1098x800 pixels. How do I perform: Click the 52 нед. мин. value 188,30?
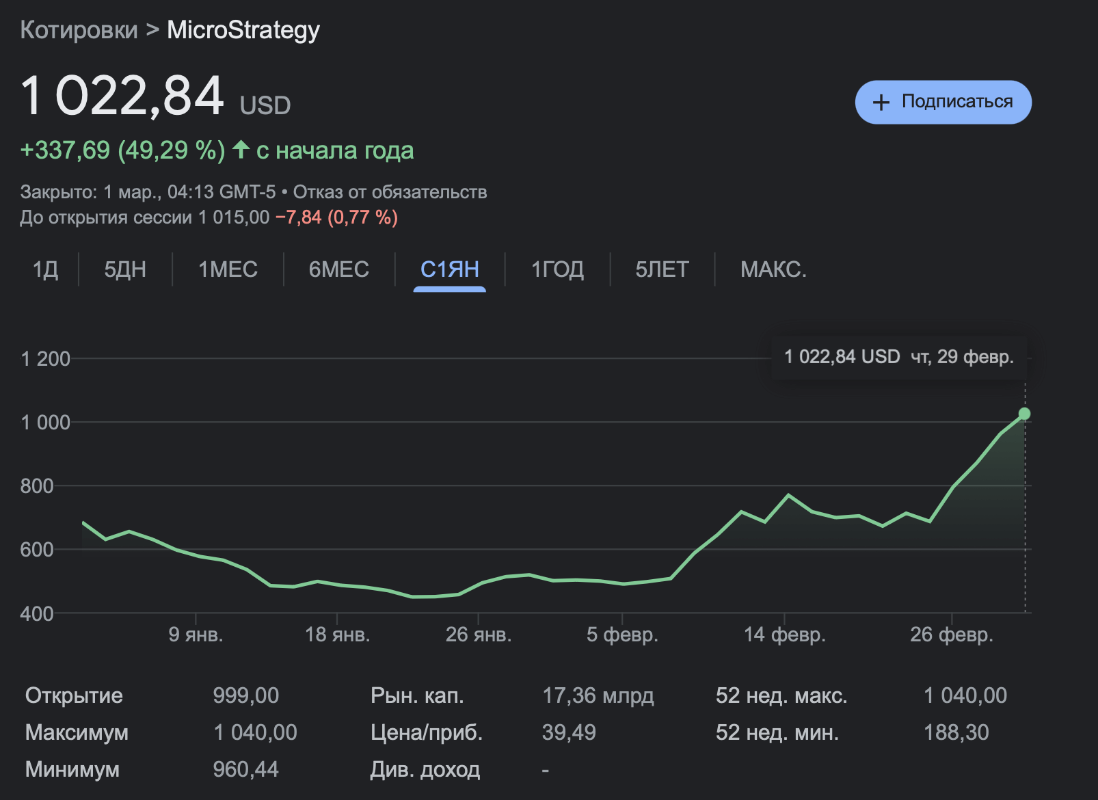(x=956, y=732)
